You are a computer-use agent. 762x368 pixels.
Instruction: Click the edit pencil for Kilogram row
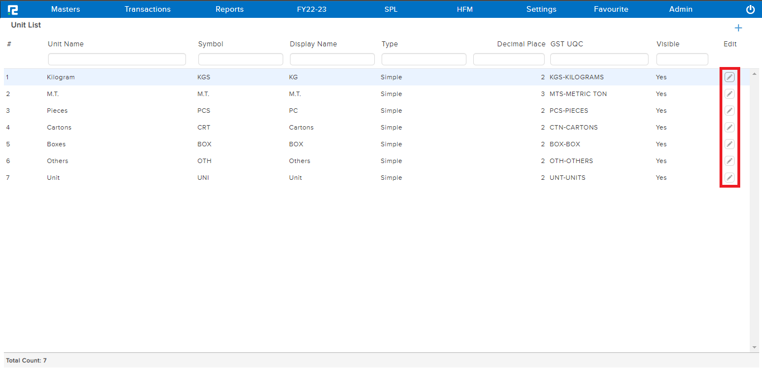729,77
